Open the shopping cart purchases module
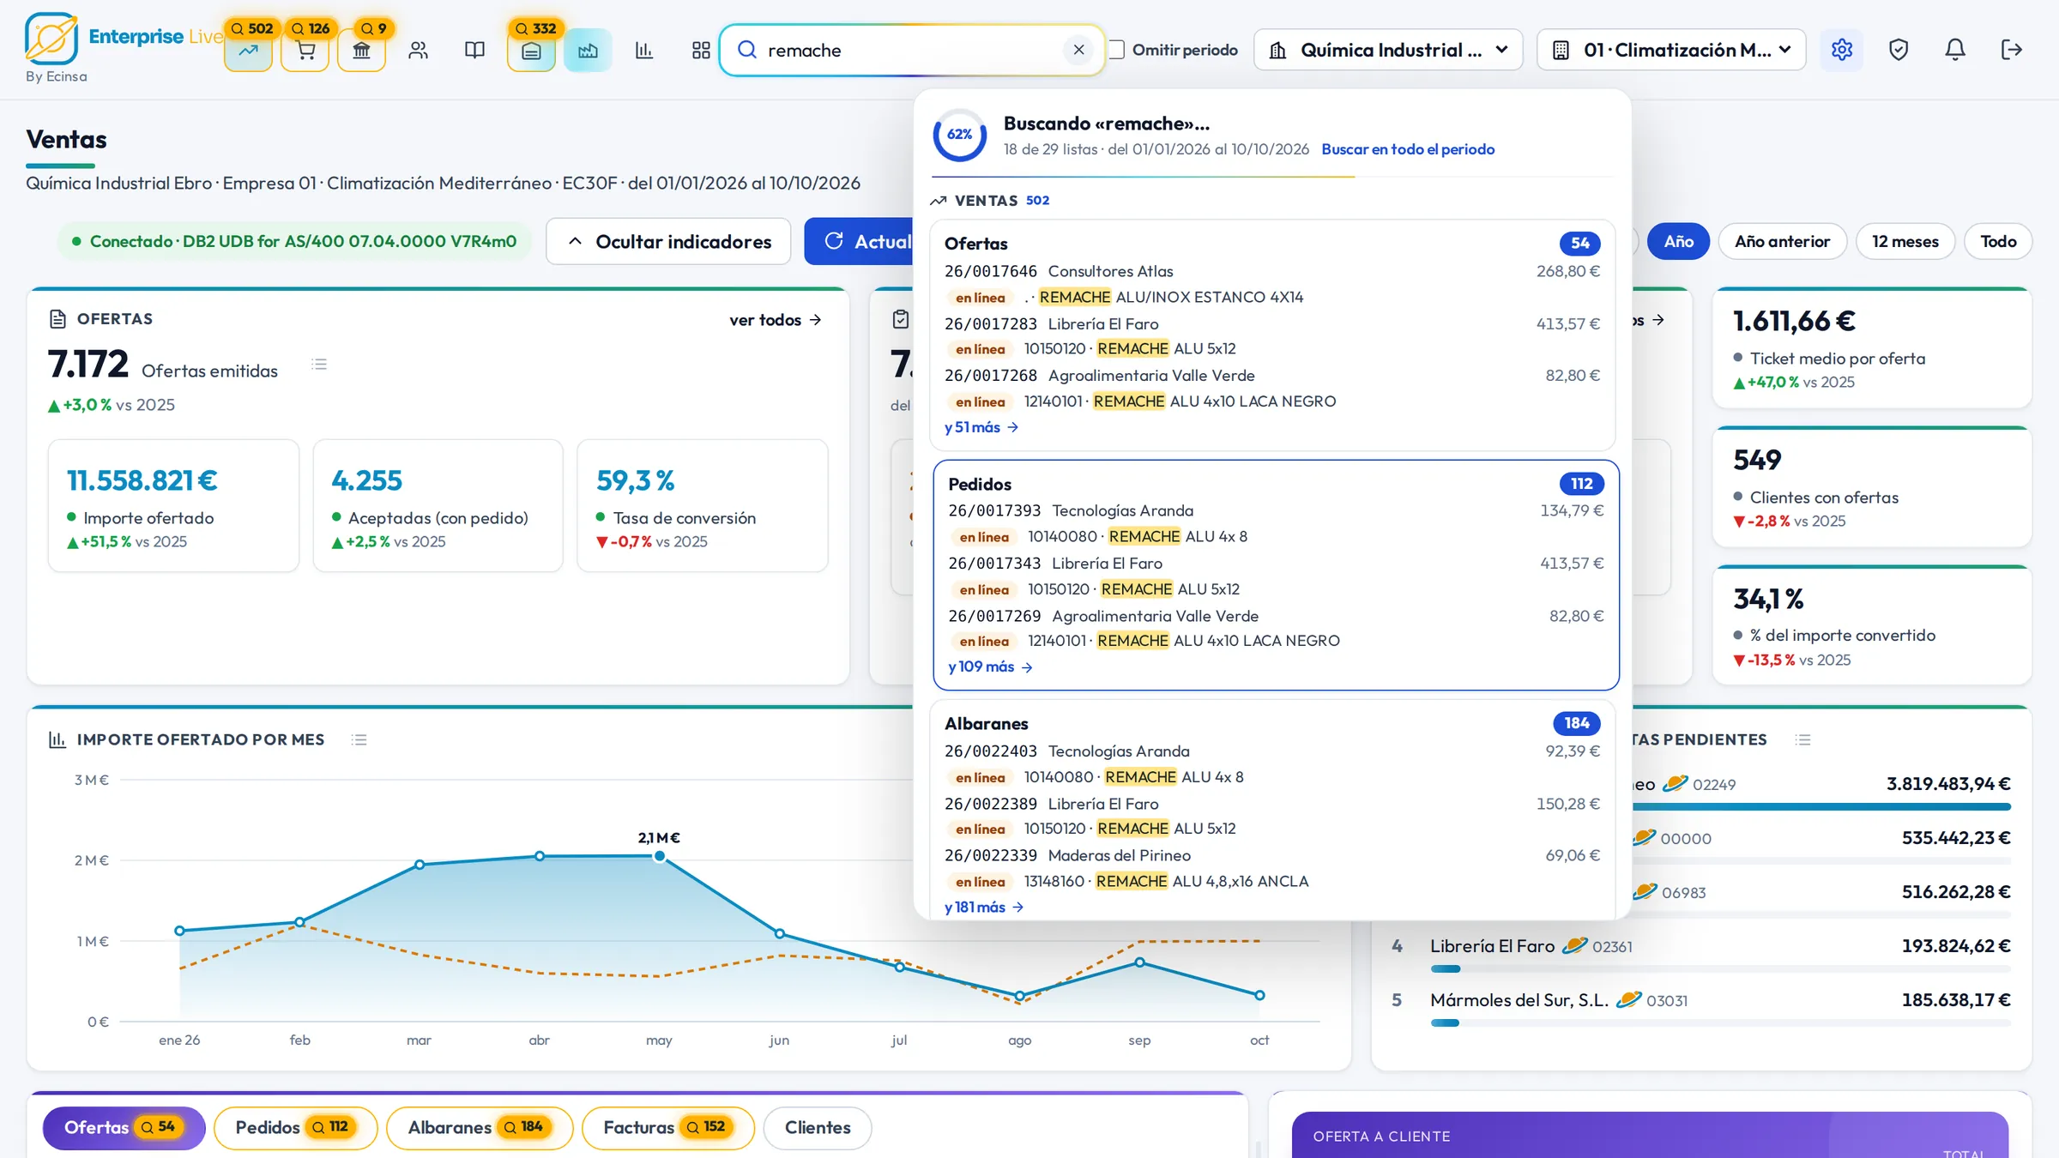2059x1158 pixels. 305,51
